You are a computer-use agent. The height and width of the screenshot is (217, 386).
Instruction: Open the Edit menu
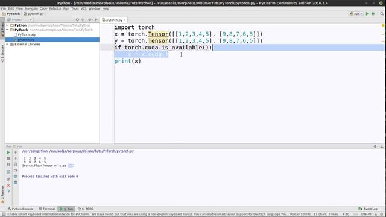click(11, 8)
